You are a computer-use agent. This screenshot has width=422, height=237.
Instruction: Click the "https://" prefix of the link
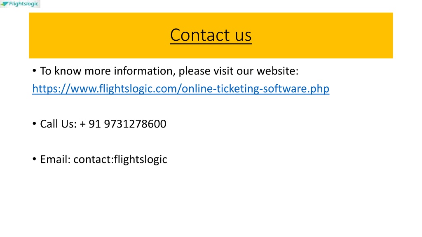coord(51,89)
